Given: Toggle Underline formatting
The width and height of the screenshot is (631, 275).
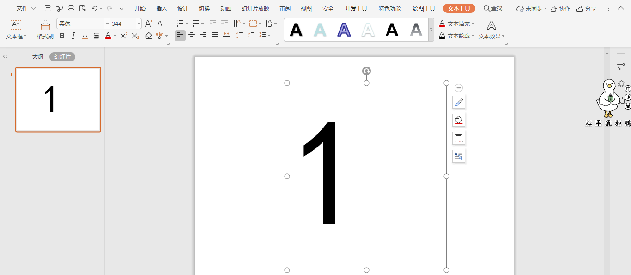Looking at the screenshot, I should (85, 36).
